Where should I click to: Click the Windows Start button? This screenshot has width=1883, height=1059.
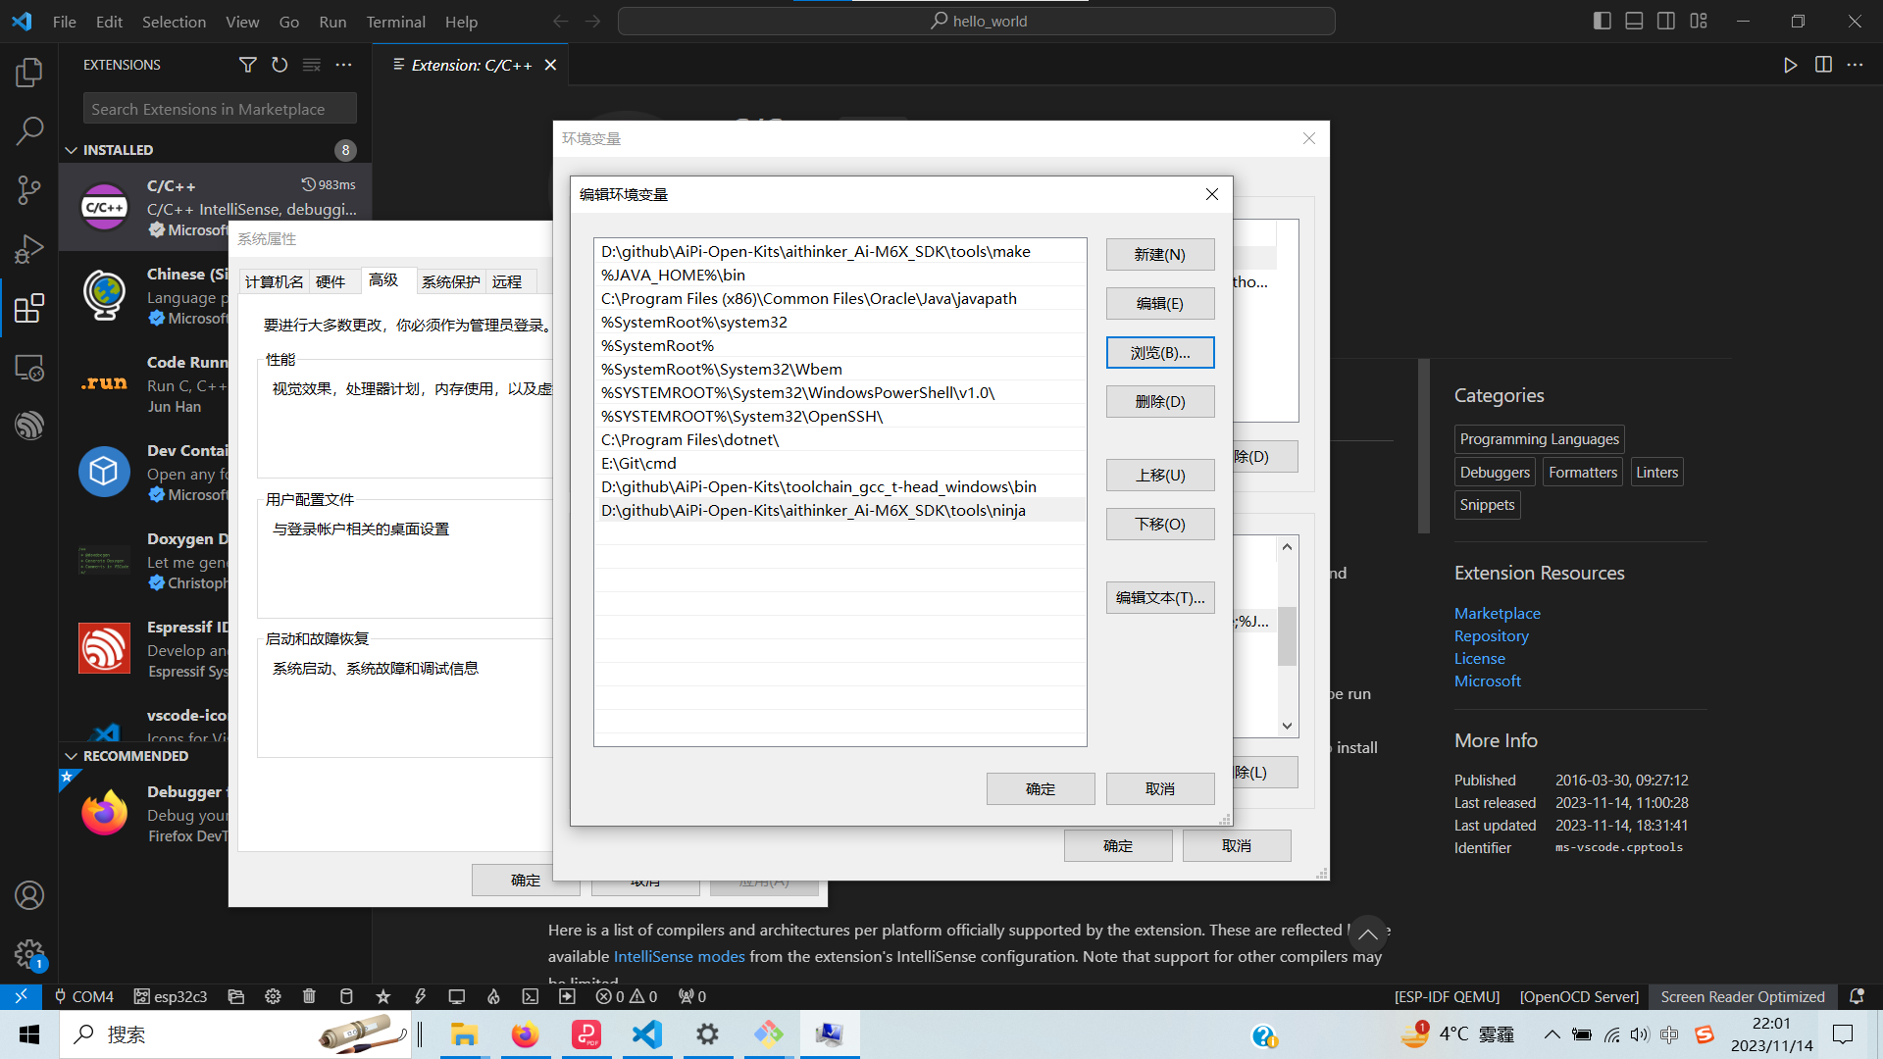pyautogui.click(x=29, y=1034)
